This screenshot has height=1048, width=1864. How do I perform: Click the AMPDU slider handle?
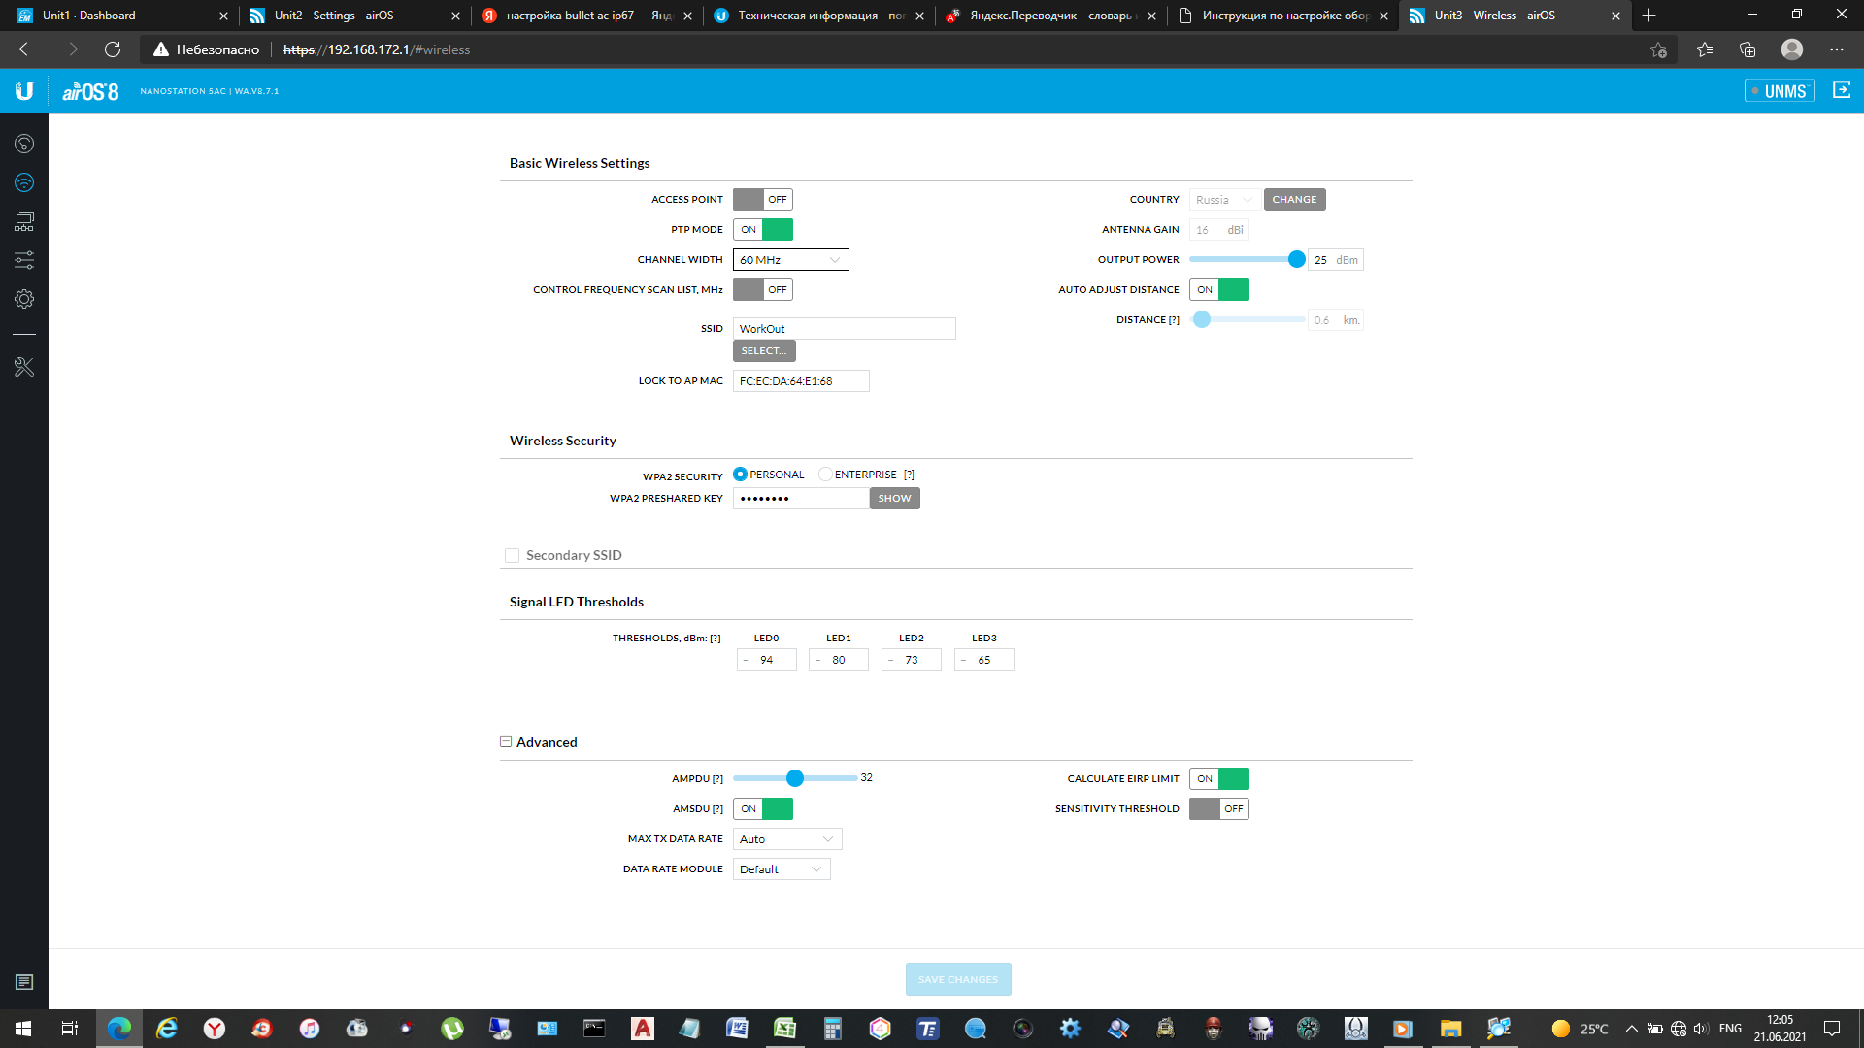click(x=795, y=778)
